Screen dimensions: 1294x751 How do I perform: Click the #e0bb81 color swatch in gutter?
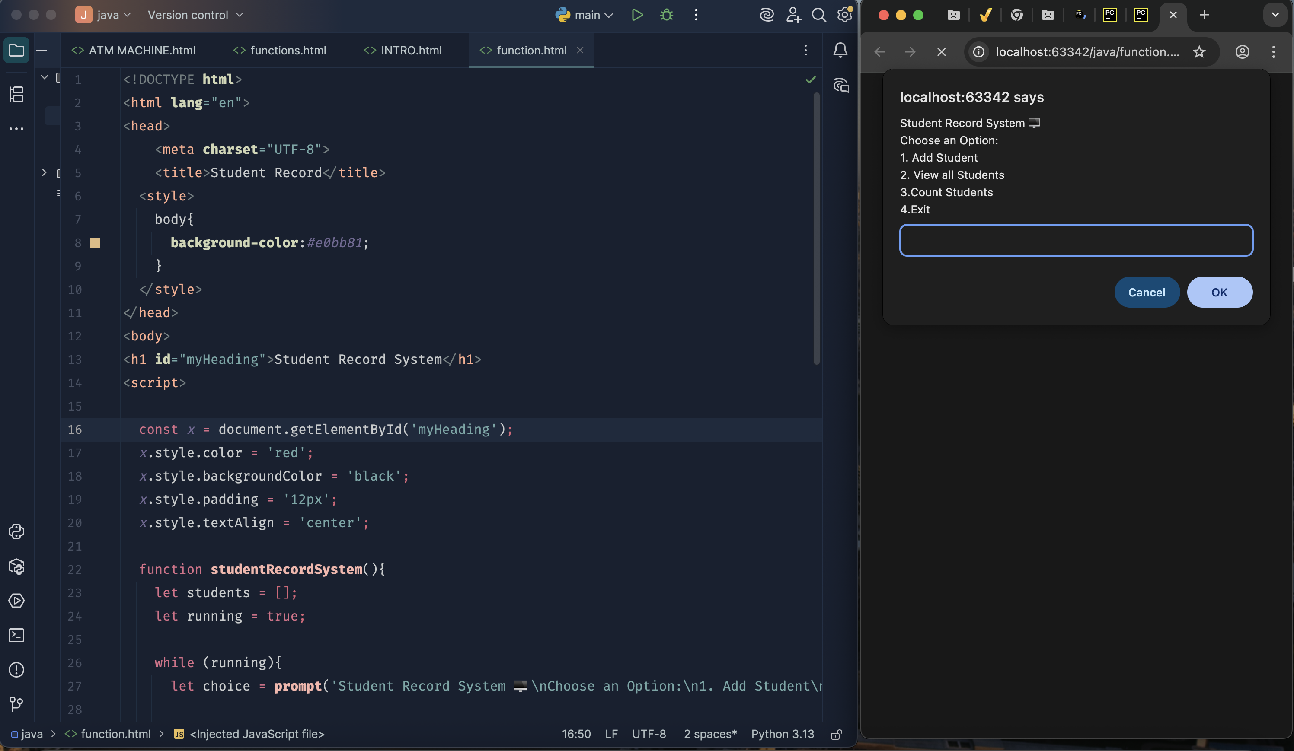click(95, 243)
